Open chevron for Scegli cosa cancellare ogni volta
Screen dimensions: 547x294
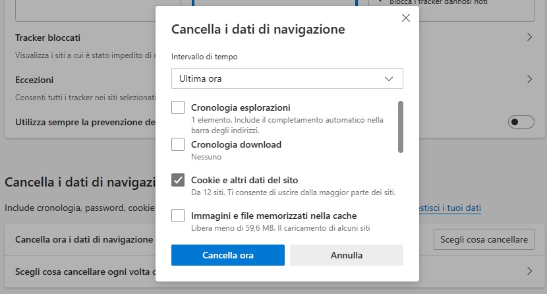[529, 271]
